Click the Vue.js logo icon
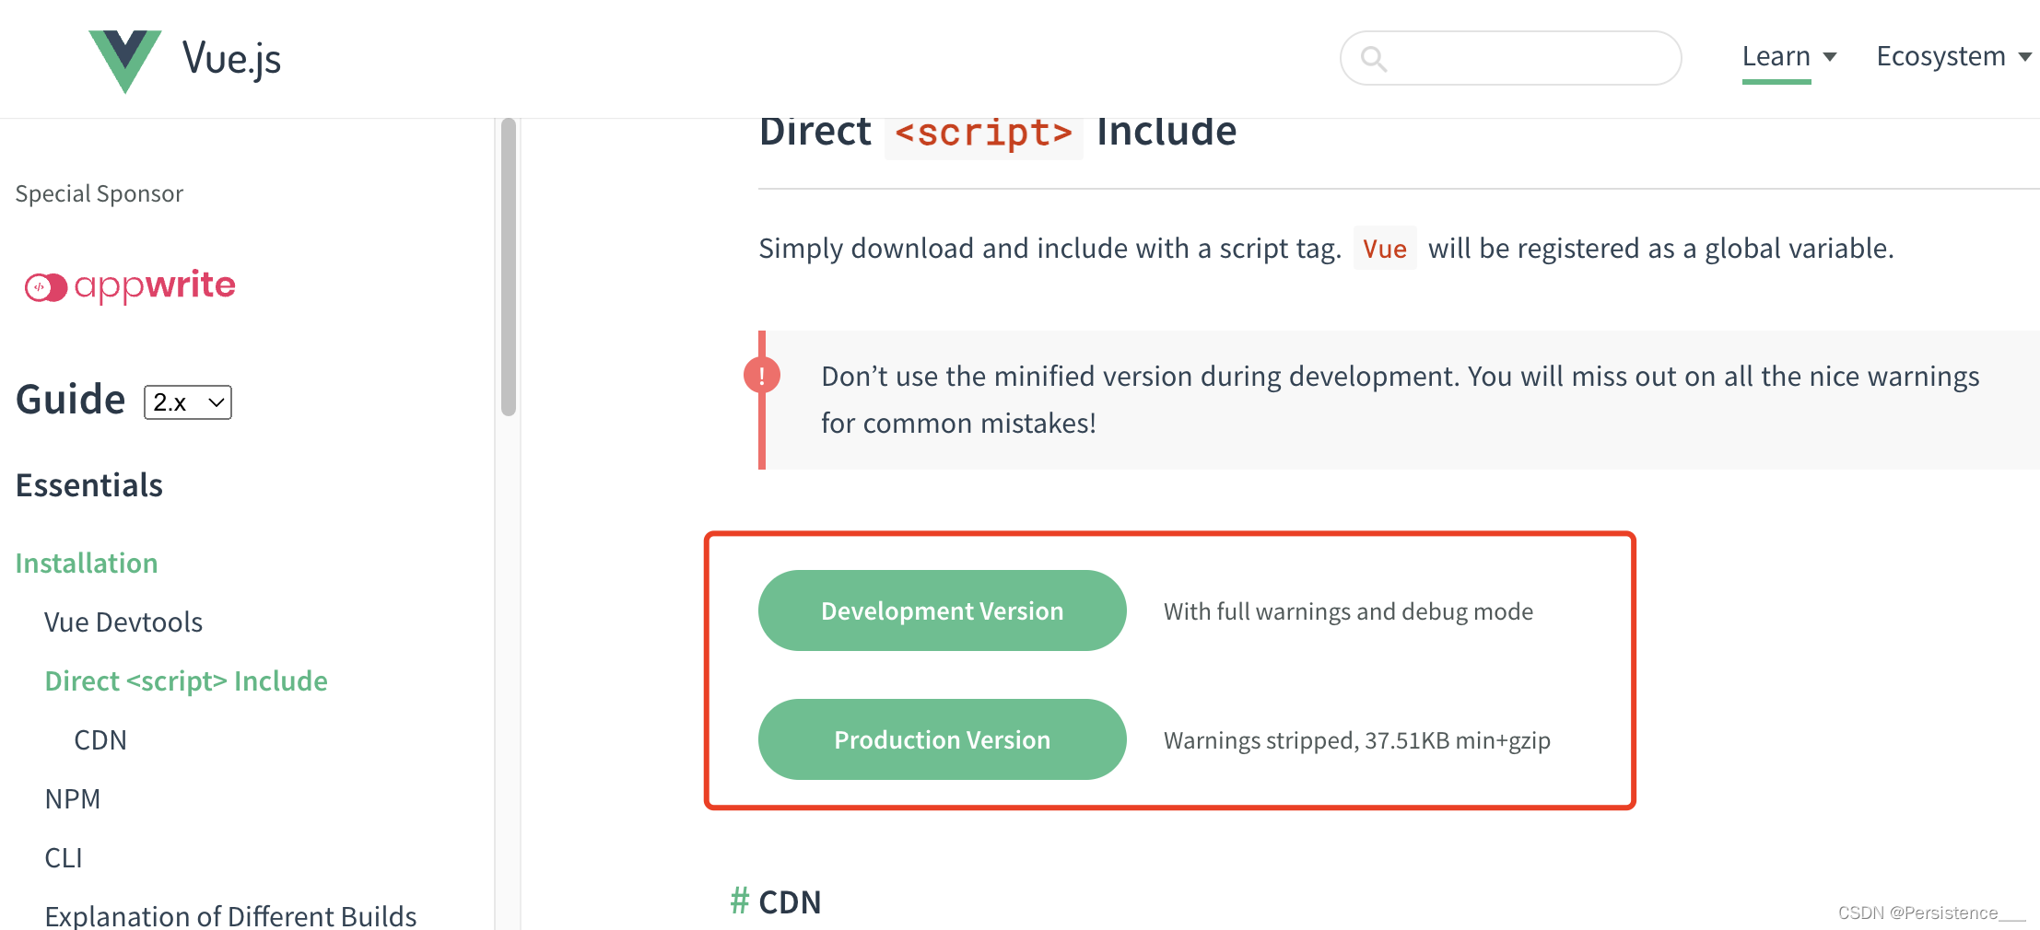Screen dimensions: 2040x930 125,60
